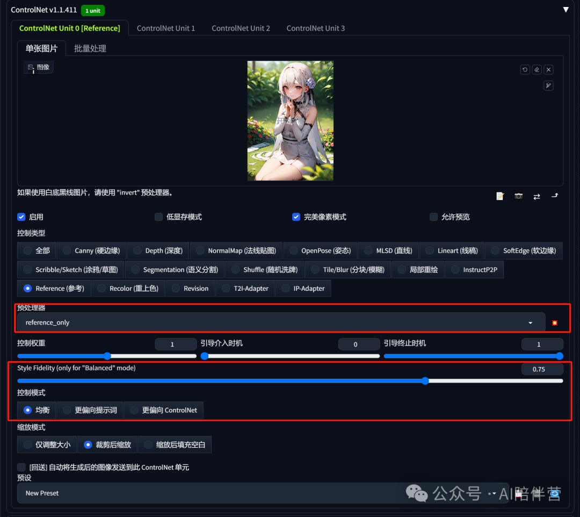Click the 控制权重 value field
The height and width of the screenshot is (517, 580).
coord(176,344)
